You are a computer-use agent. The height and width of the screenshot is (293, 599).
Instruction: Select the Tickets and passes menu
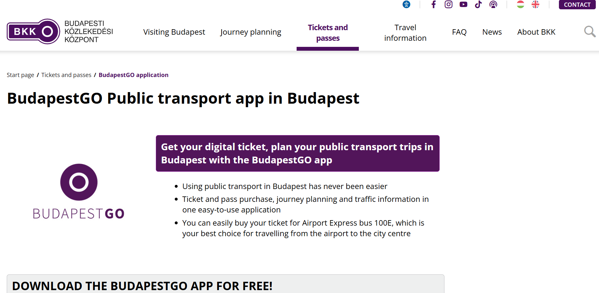pos(328,33)
